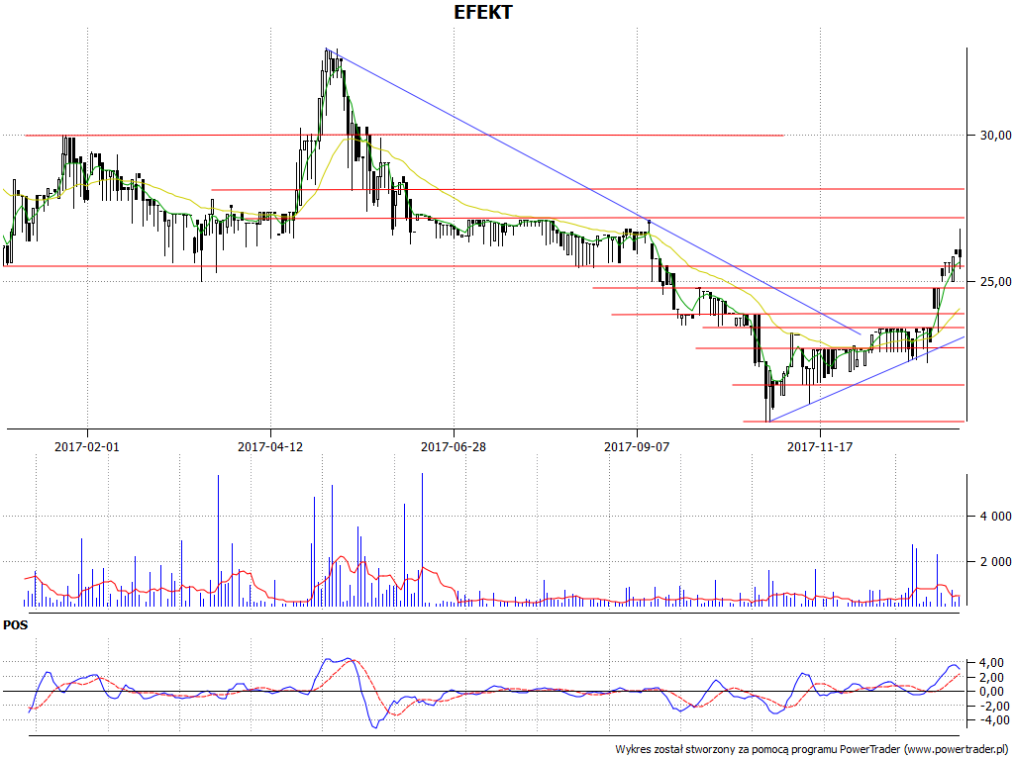The height and width of the screenshot is (760, 1014).
Task: Click the 2017-06-28 date label
Action: (x=454, y=446)
